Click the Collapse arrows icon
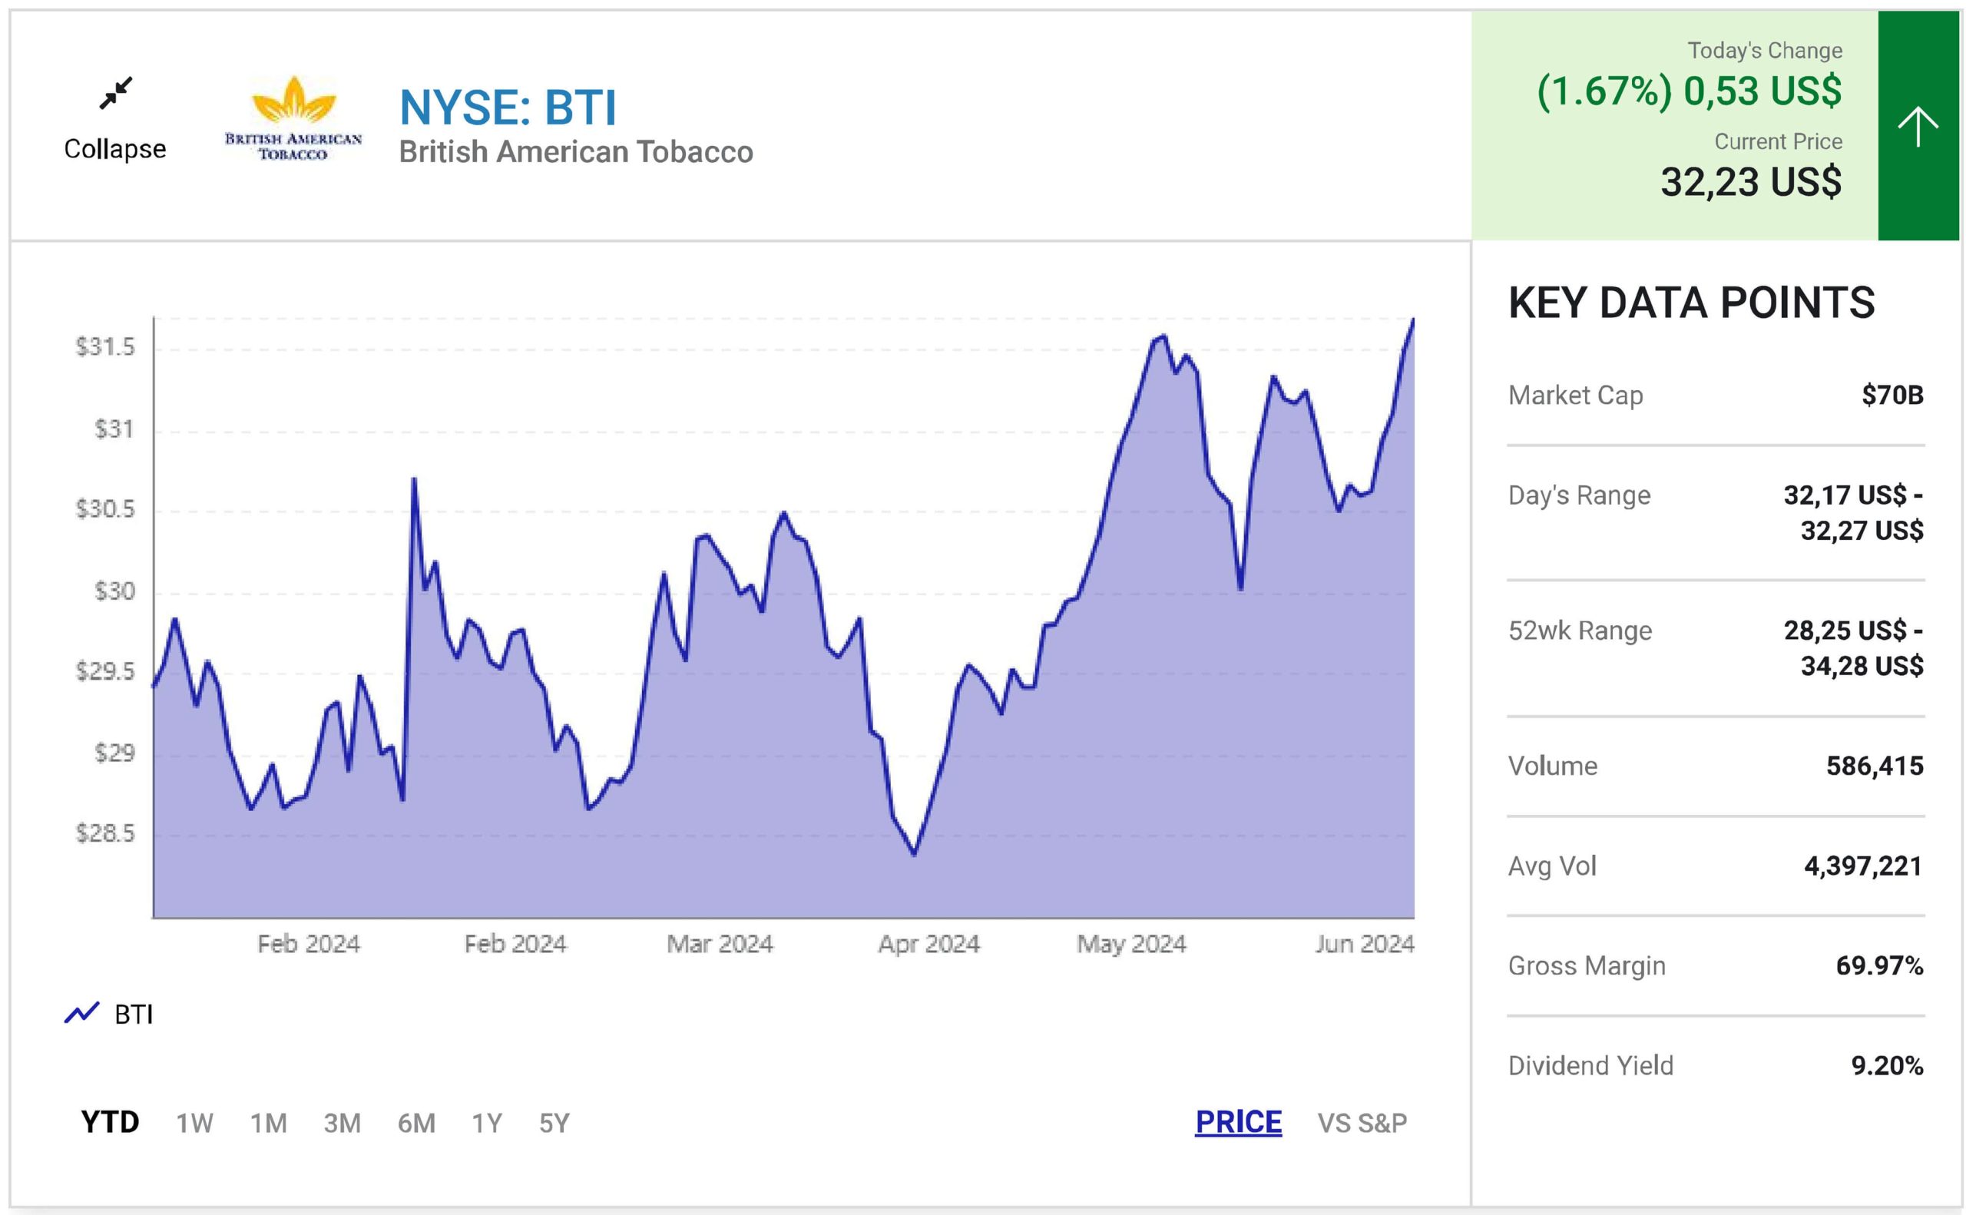This screenshot has height=1215, width=1966. pyautogui.click(x=116, y=93)
